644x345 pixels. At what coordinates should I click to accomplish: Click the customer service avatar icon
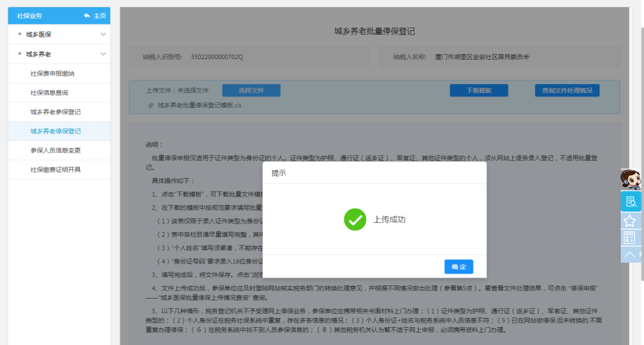pyautogui.click(x=629, y=179)
